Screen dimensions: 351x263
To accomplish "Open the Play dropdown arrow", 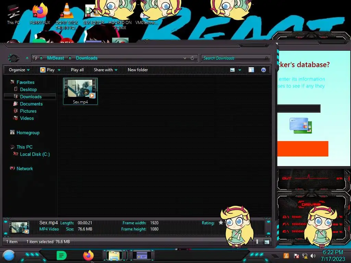I will 59,70.
